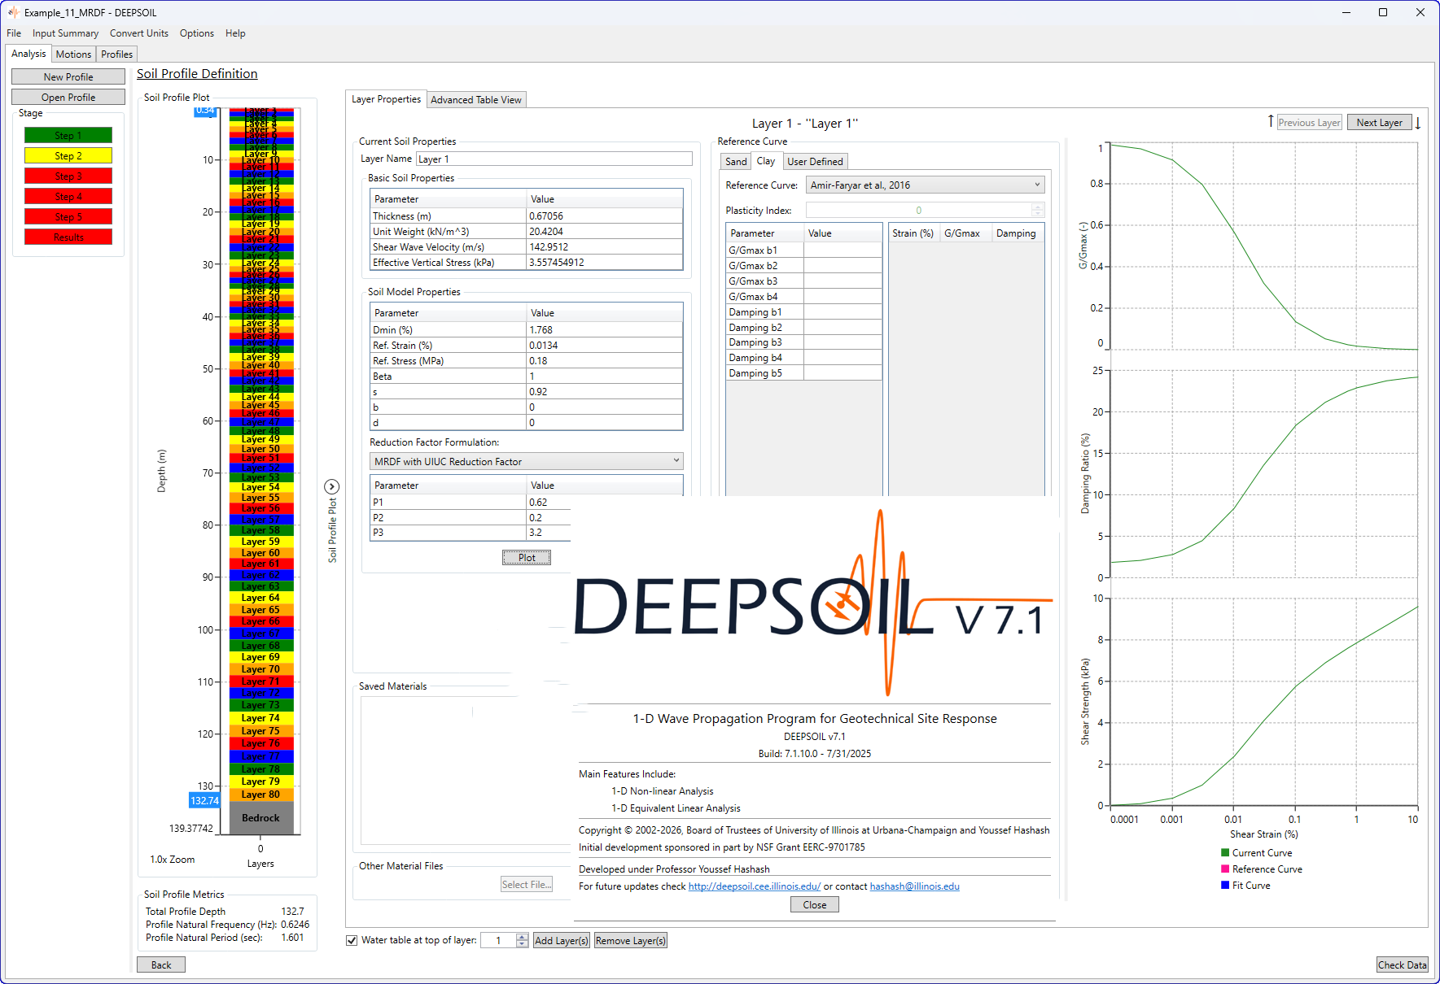Click the Next Layer button
This screenshot has height=984, width=1440.
click(x=1379, y=122)
